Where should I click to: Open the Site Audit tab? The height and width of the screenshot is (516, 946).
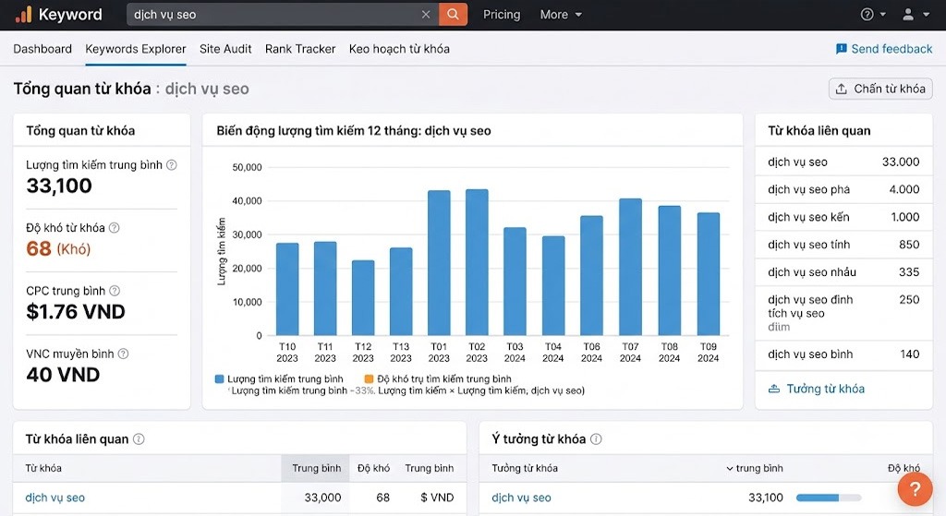(225, 49)
